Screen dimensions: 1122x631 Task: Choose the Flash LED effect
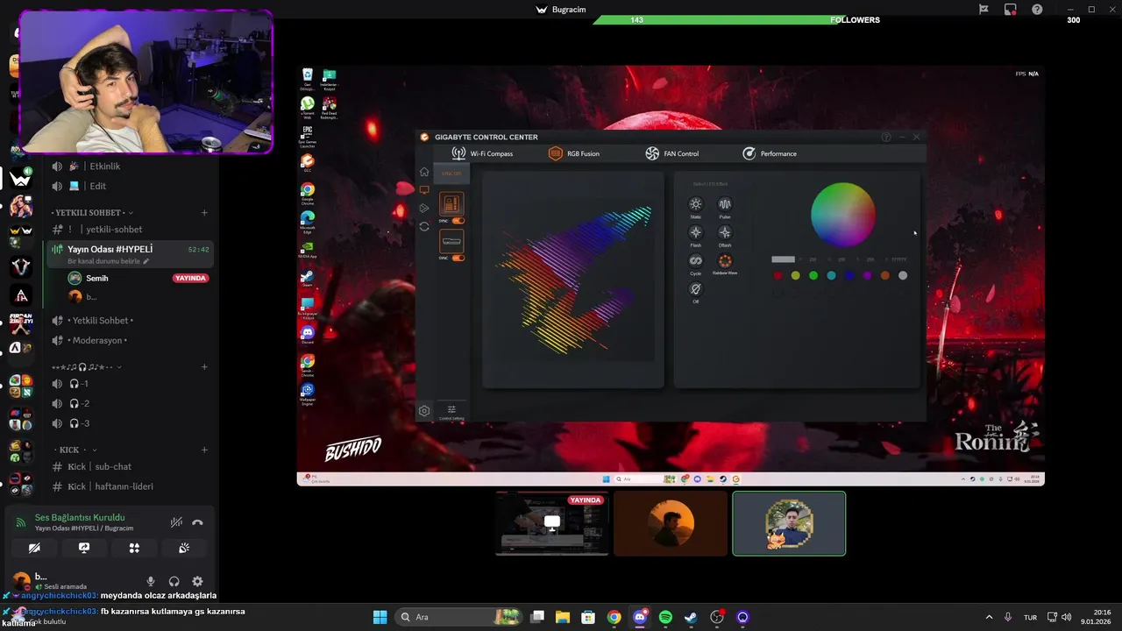point(696,232)
